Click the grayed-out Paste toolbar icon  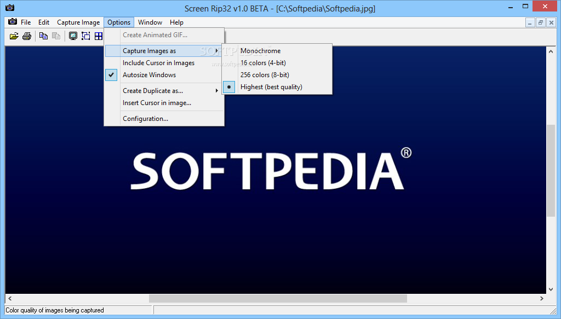(56, 36)
